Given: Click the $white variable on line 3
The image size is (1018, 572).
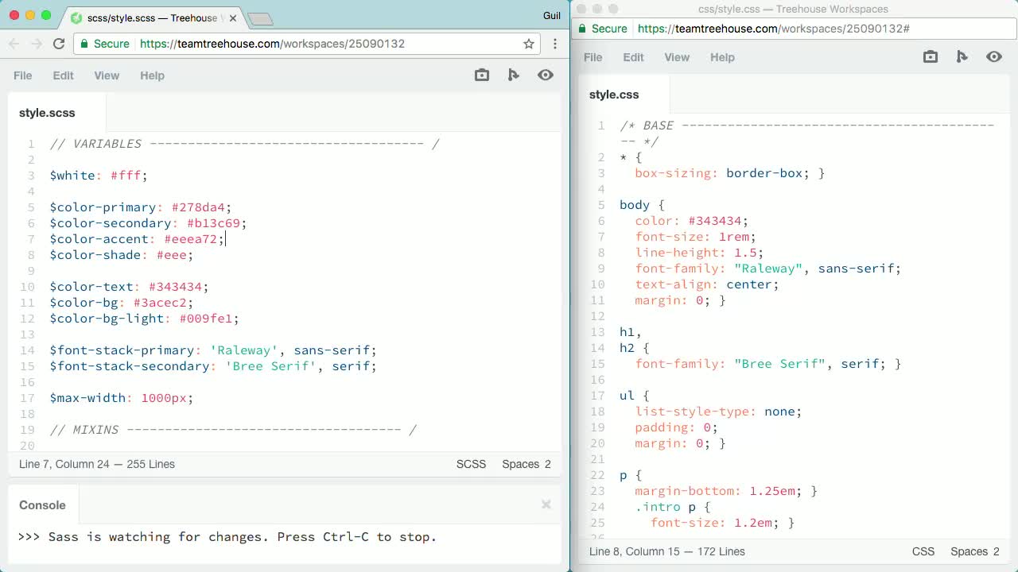Looking at the screenshot, I should (x=72, y=176).
